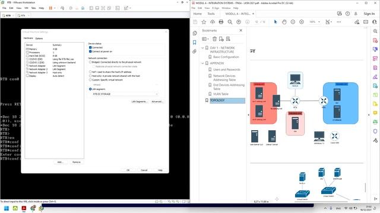Open the VM menu in VMware
Viewport: 380px width, 213px height.
[x=26, y=8]
